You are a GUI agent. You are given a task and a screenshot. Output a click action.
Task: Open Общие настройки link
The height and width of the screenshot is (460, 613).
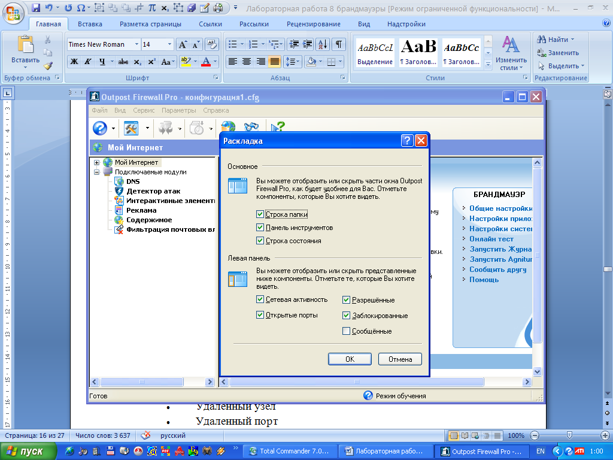coord(501,208)
